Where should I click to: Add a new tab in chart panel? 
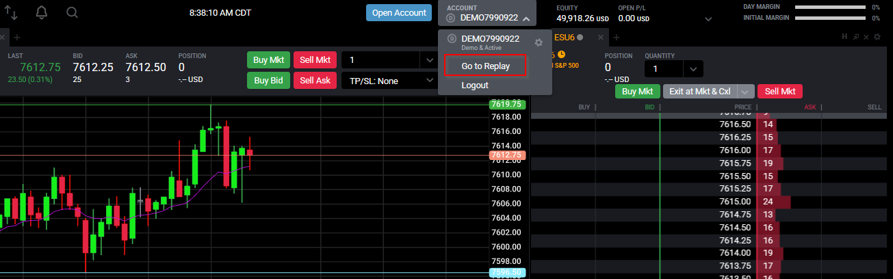[x=17, y=37]
